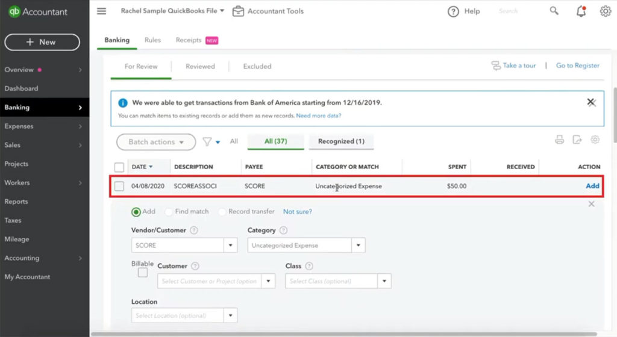Select the Find match radio button
The height and width of the screenshot is (337, 617).
[x=168, y=212]
